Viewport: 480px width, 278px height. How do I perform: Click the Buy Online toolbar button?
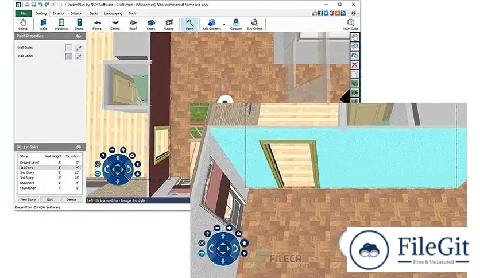coord(254,25)
